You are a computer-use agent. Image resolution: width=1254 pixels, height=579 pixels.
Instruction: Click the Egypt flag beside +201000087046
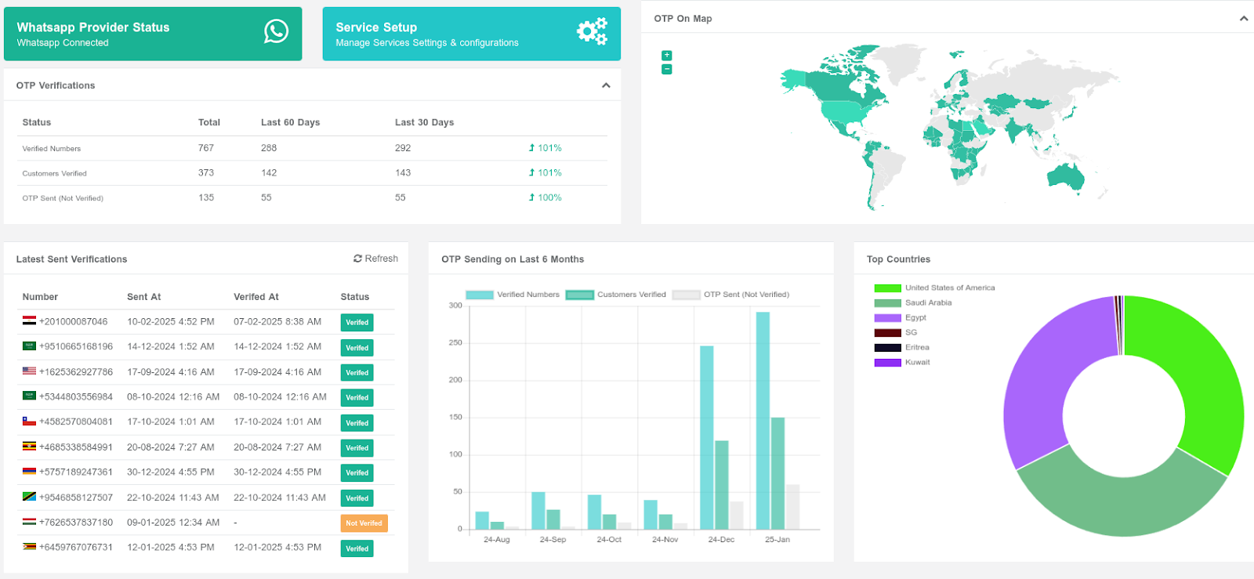(29, 321)
